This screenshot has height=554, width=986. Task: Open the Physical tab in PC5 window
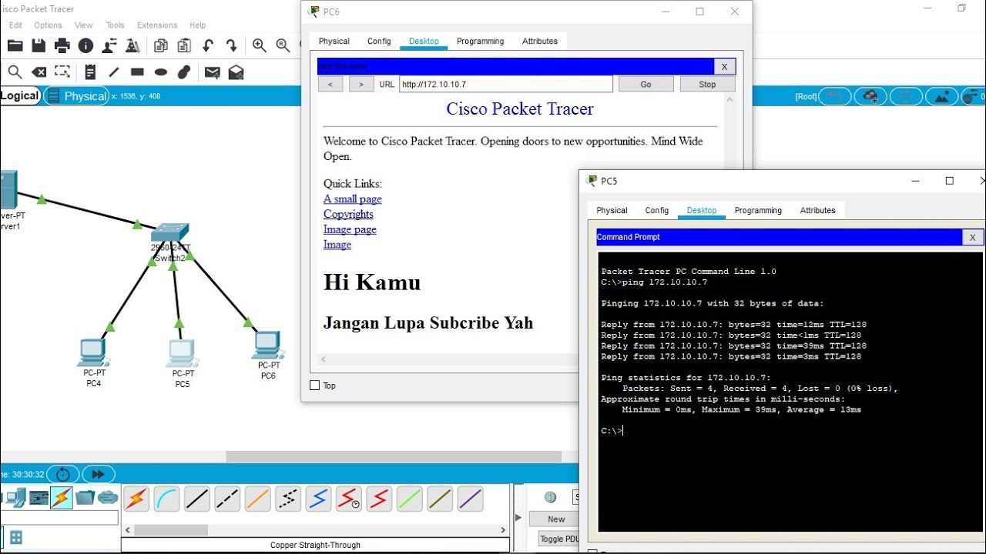pyautogui.click(x=612, y=211)
